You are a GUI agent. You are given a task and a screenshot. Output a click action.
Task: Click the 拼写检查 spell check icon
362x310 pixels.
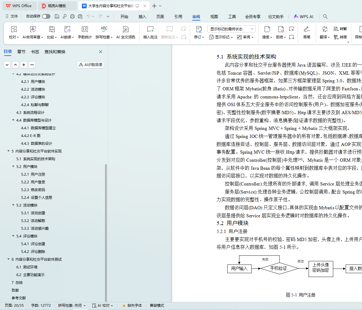click(x=104, y=29)
